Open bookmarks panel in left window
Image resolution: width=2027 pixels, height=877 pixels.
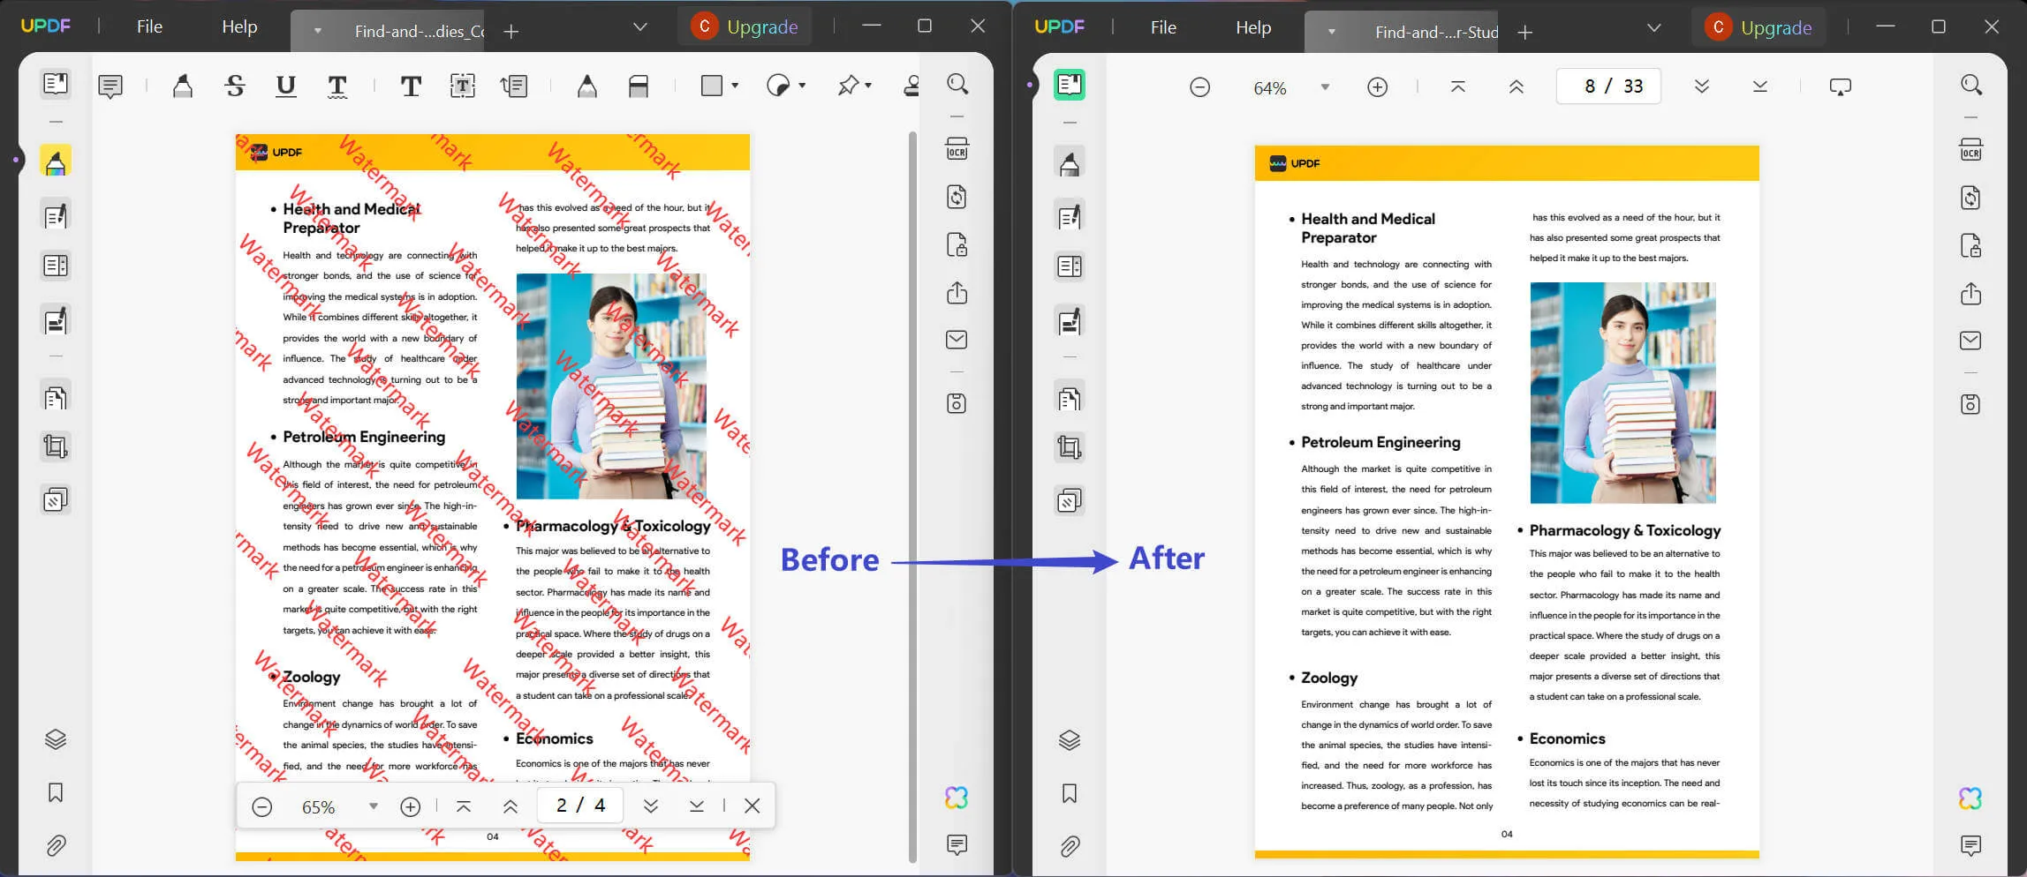tap(56, 792)
